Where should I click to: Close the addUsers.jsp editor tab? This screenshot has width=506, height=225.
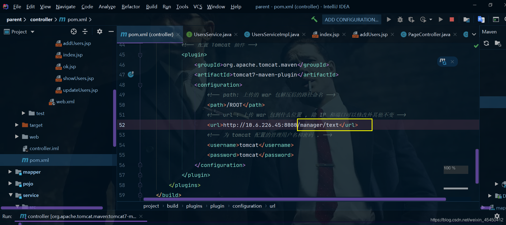pyautogui.click(x=392, y=34)
